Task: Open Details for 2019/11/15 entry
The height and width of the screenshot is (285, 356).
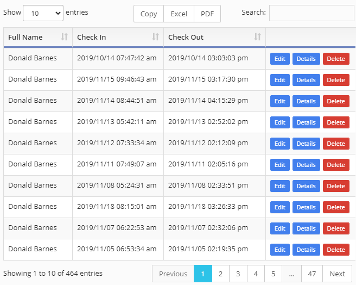Action: click(306, 80)
